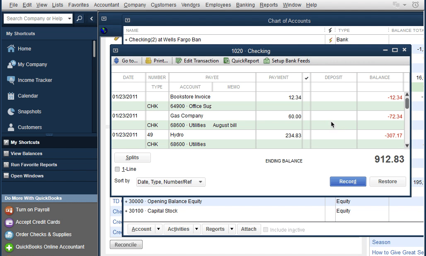The image size is (426, 256).
Task: Click the Record button
Action: (x=348, y=182)
